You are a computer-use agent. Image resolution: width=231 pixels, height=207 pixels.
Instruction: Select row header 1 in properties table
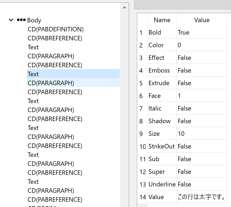click(142, 32)
